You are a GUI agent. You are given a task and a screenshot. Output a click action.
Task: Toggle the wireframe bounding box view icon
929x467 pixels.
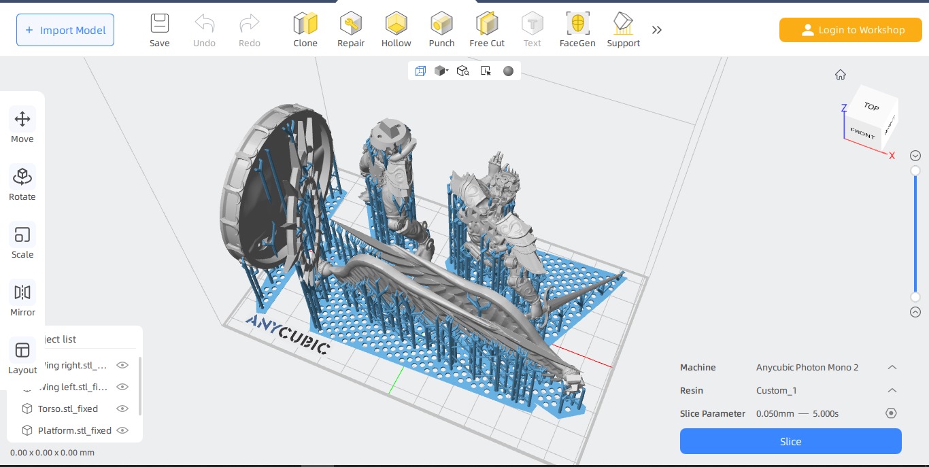tap(420, 71)
